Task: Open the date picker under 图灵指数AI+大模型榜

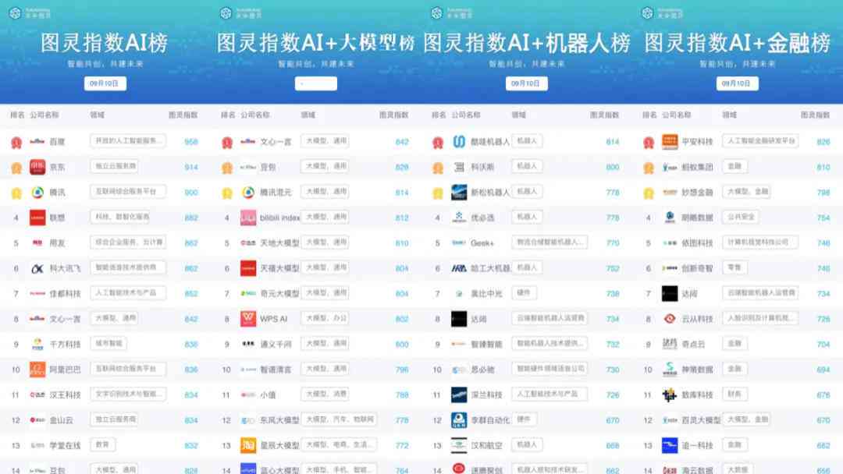Action: click(x=316, y=83)
